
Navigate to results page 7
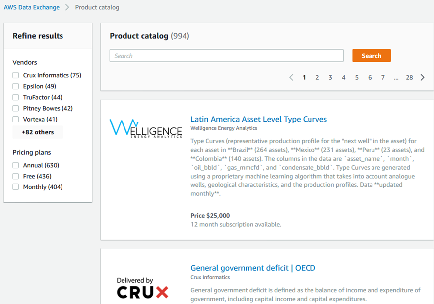coord(383,77)
